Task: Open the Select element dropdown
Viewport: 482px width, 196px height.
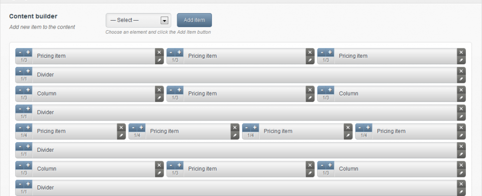Action: (x=139, y=20)
